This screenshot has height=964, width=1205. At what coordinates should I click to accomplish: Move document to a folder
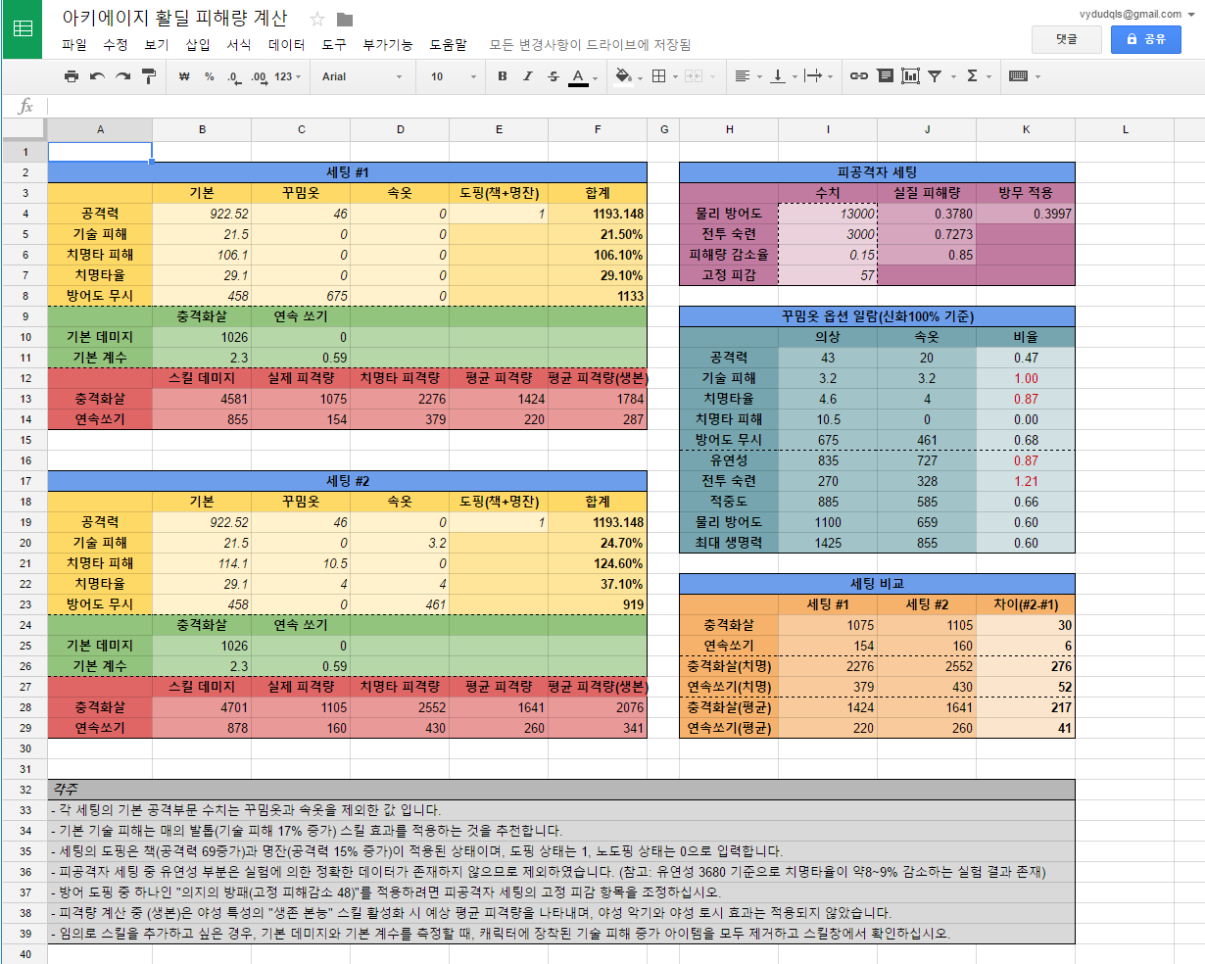[344, 19]
